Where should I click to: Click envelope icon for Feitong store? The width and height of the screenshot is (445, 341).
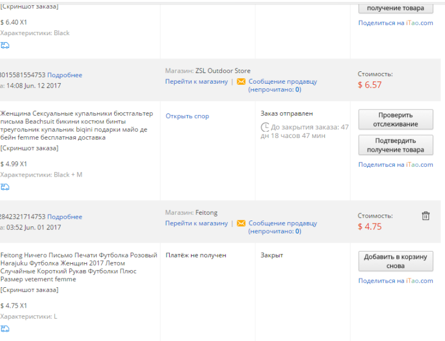click(241, 223)
